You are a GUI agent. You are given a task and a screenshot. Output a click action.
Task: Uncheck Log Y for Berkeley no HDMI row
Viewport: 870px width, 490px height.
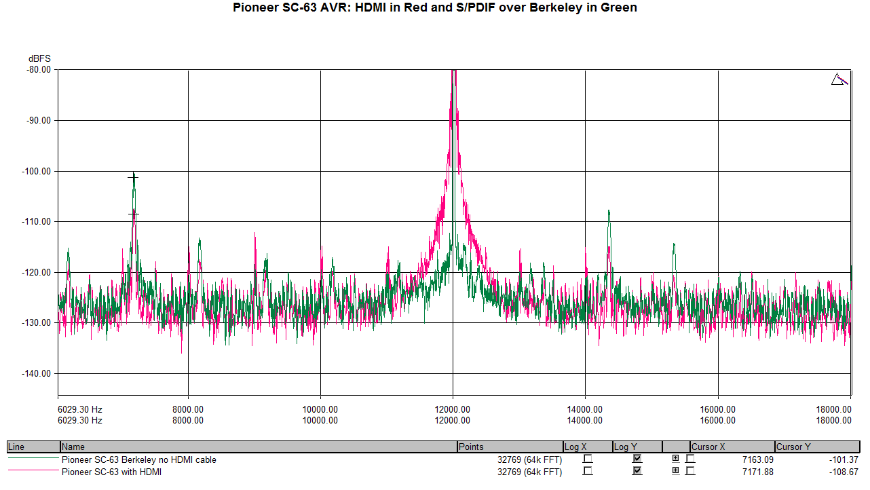637,459
